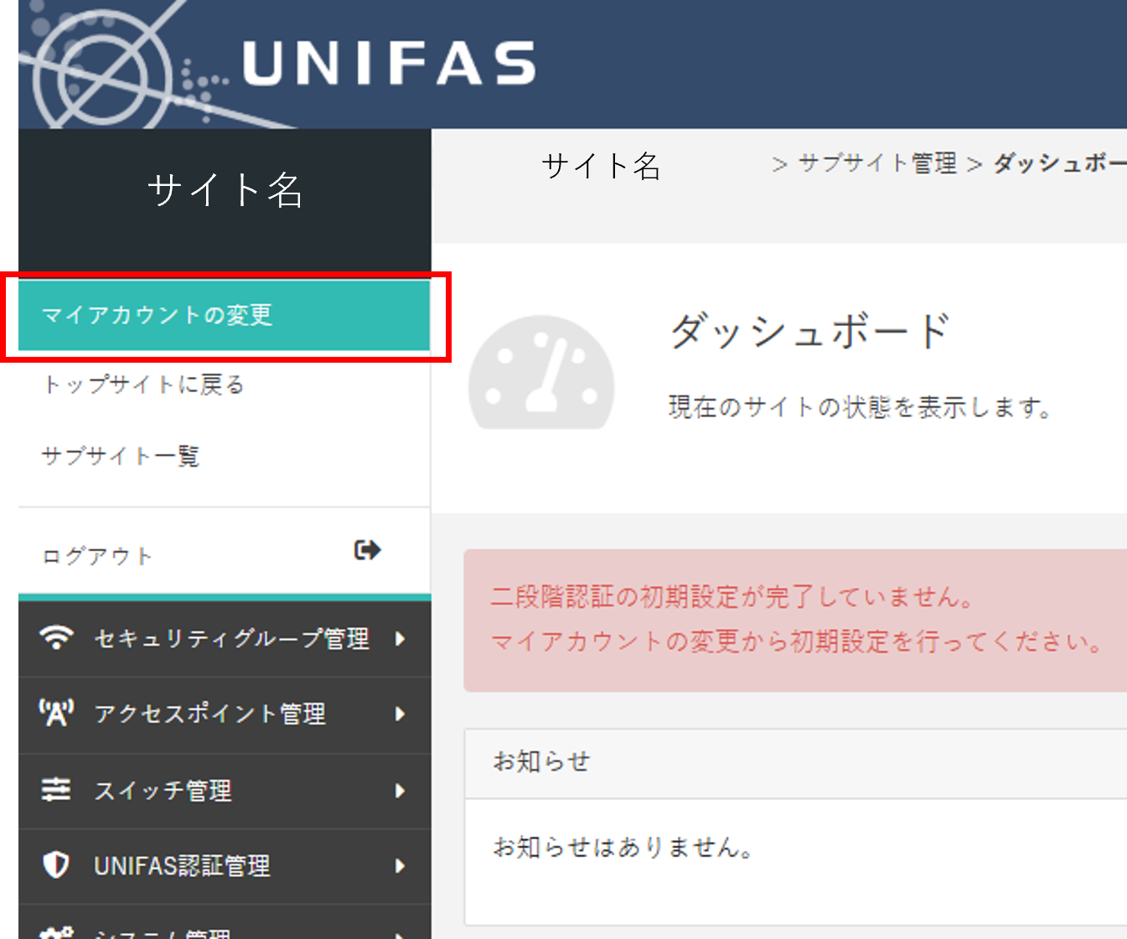
Task: Click text お知らせはありません。
Action: coord(623,847)
